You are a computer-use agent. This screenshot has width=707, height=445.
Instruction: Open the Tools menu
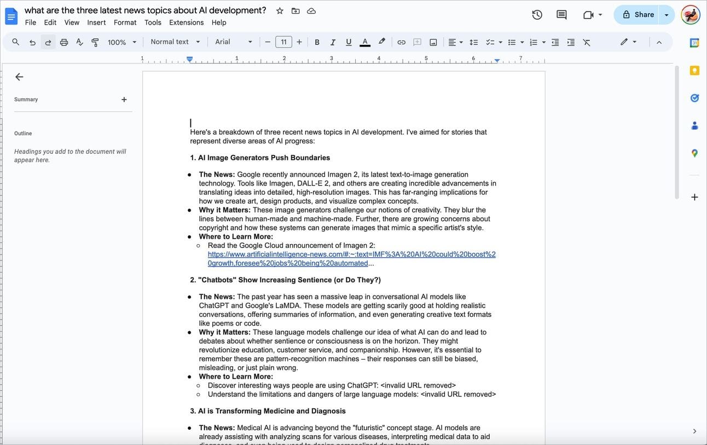(153, 22)
